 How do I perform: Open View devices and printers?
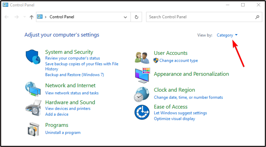tap(68, 108)
